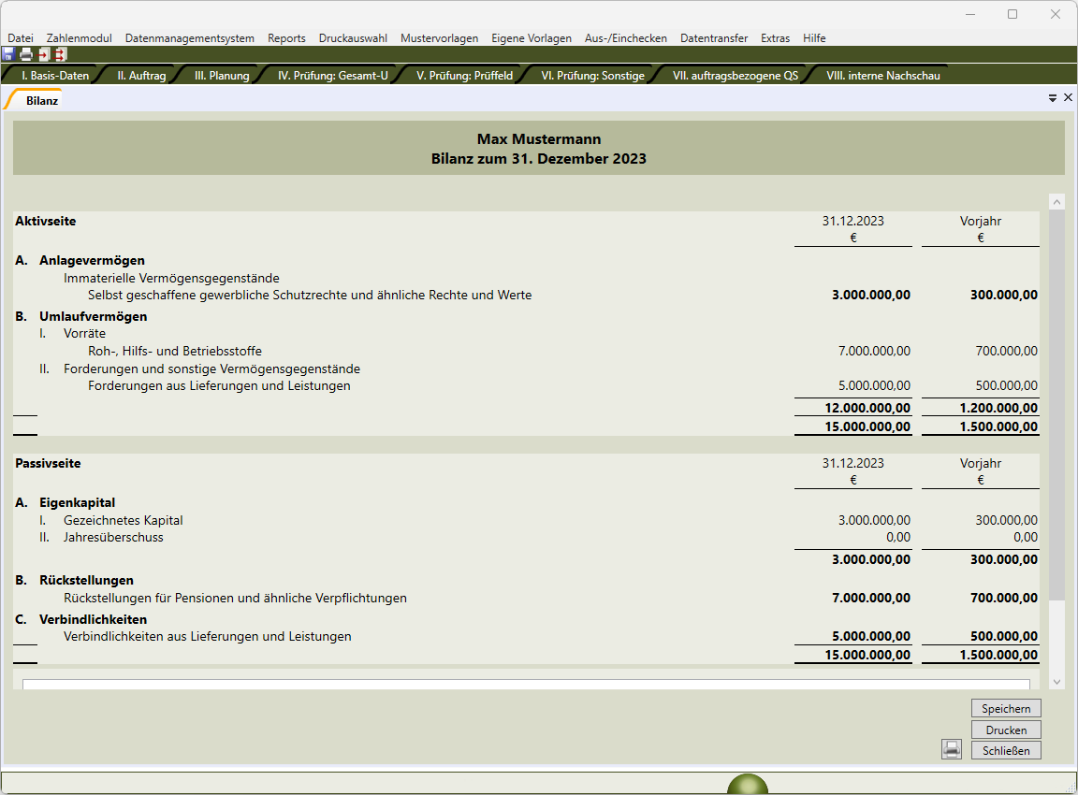
Task: Click the Schließen button
Action: 1006,750
